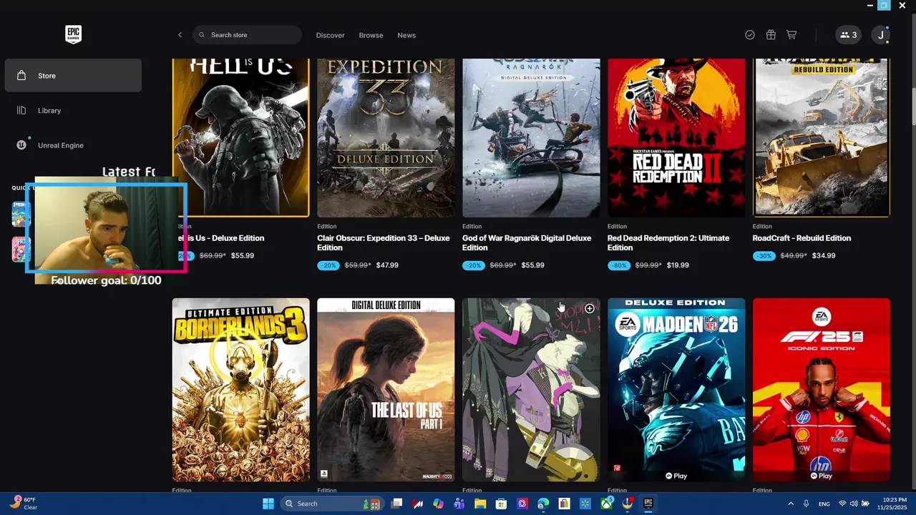The width and height of the screenshot is (916, 515).
Task: Open friends list showing 3 online
Action: pyautogui.click(x=849, y=35)
